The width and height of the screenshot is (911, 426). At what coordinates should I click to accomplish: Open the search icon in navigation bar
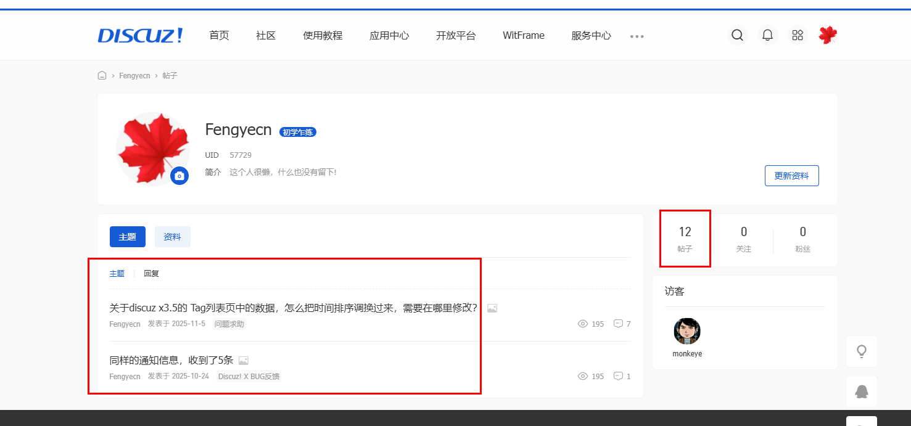tap(738, 35)
